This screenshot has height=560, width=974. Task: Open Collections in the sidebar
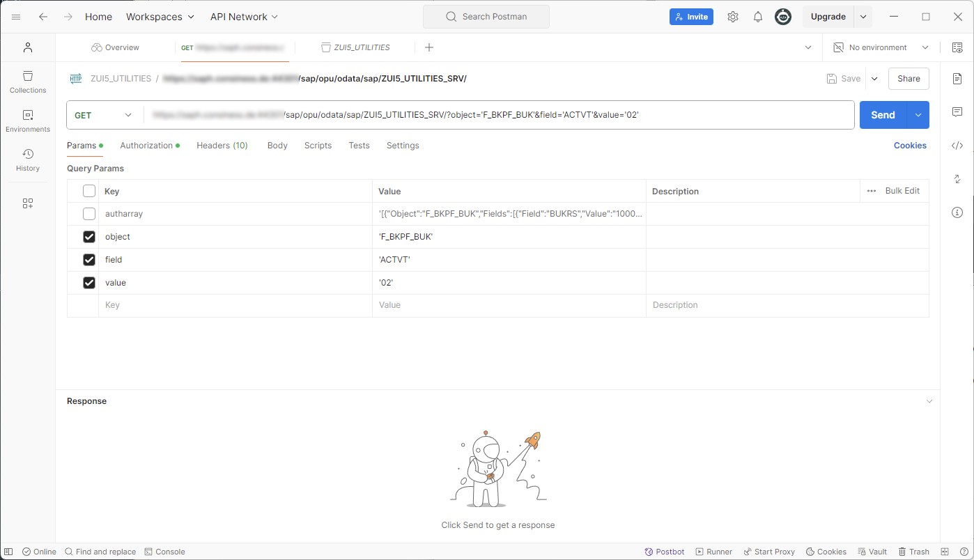tap(28, 81)
